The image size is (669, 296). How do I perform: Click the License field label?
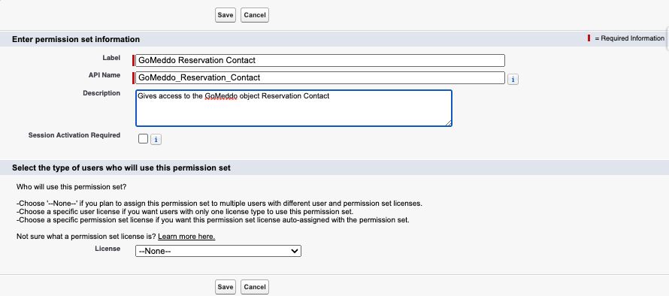click(x=107, y=248)
